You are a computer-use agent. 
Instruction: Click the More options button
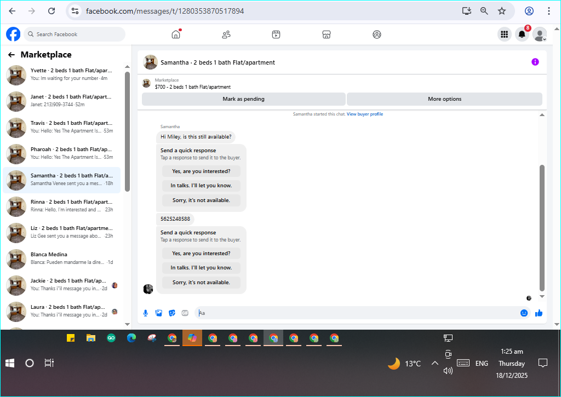click(x=444, y=99)
